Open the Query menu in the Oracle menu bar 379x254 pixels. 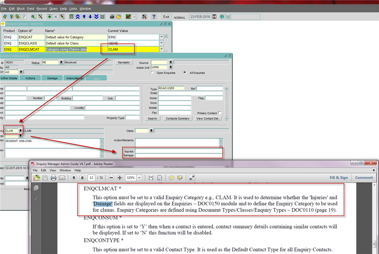53,8
